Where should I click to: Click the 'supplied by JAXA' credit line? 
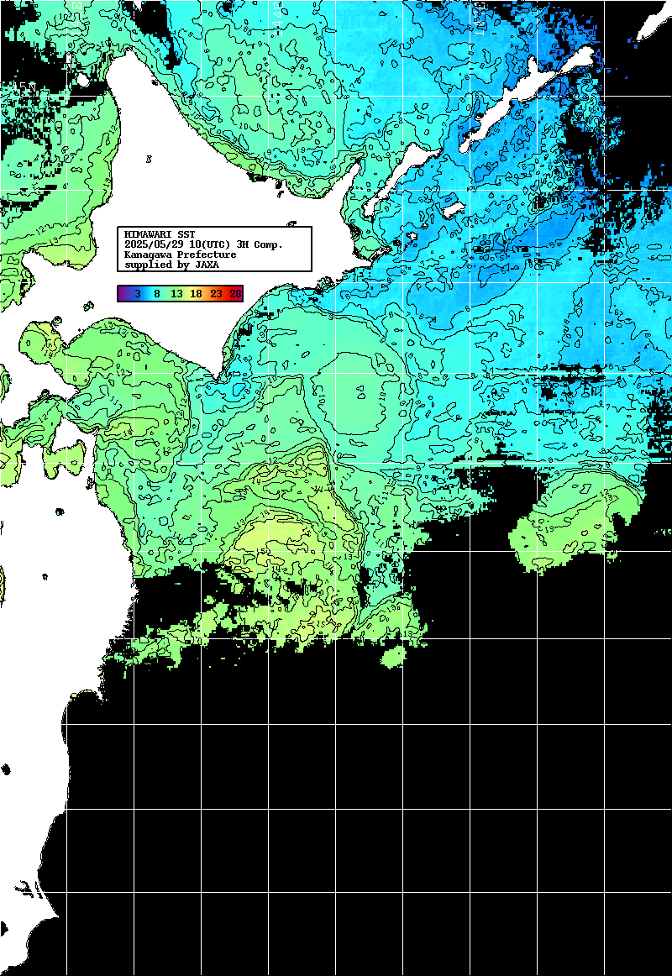[171, 265]
